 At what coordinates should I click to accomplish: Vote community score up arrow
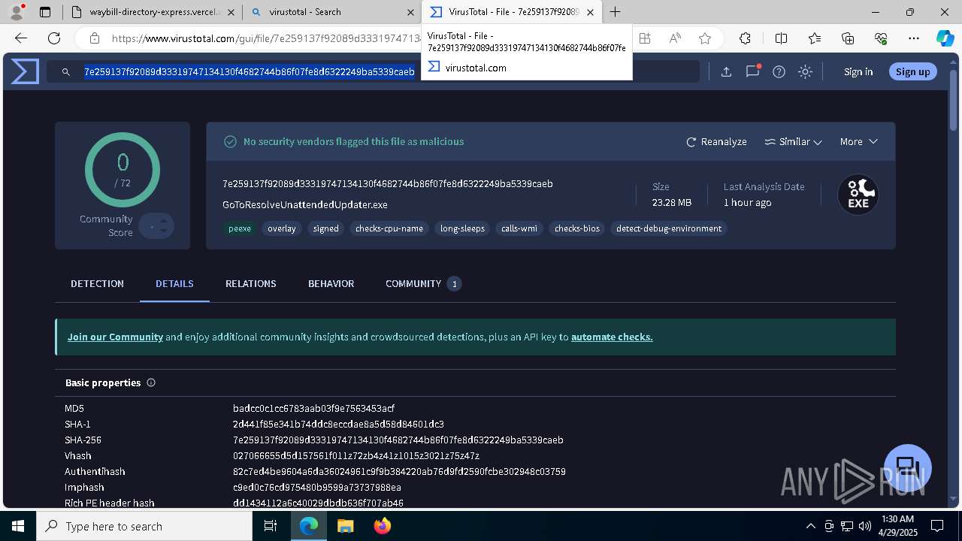click(x=164, y=221)
